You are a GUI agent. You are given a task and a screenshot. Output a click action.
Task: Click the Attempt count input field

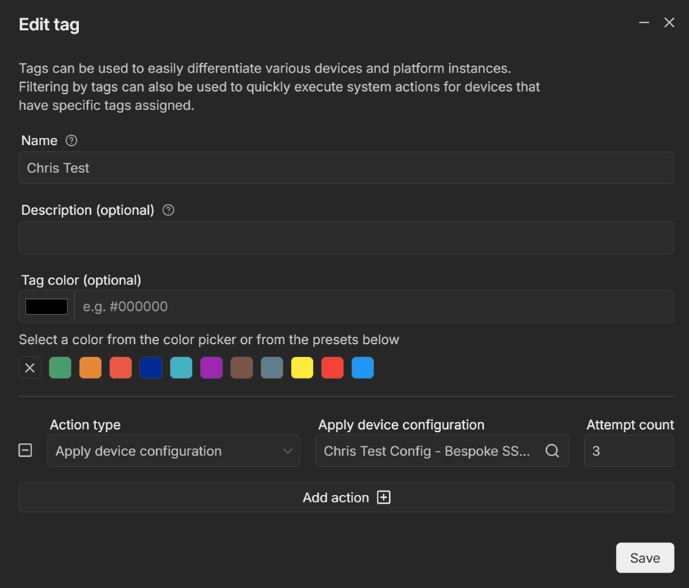[628, 451]
